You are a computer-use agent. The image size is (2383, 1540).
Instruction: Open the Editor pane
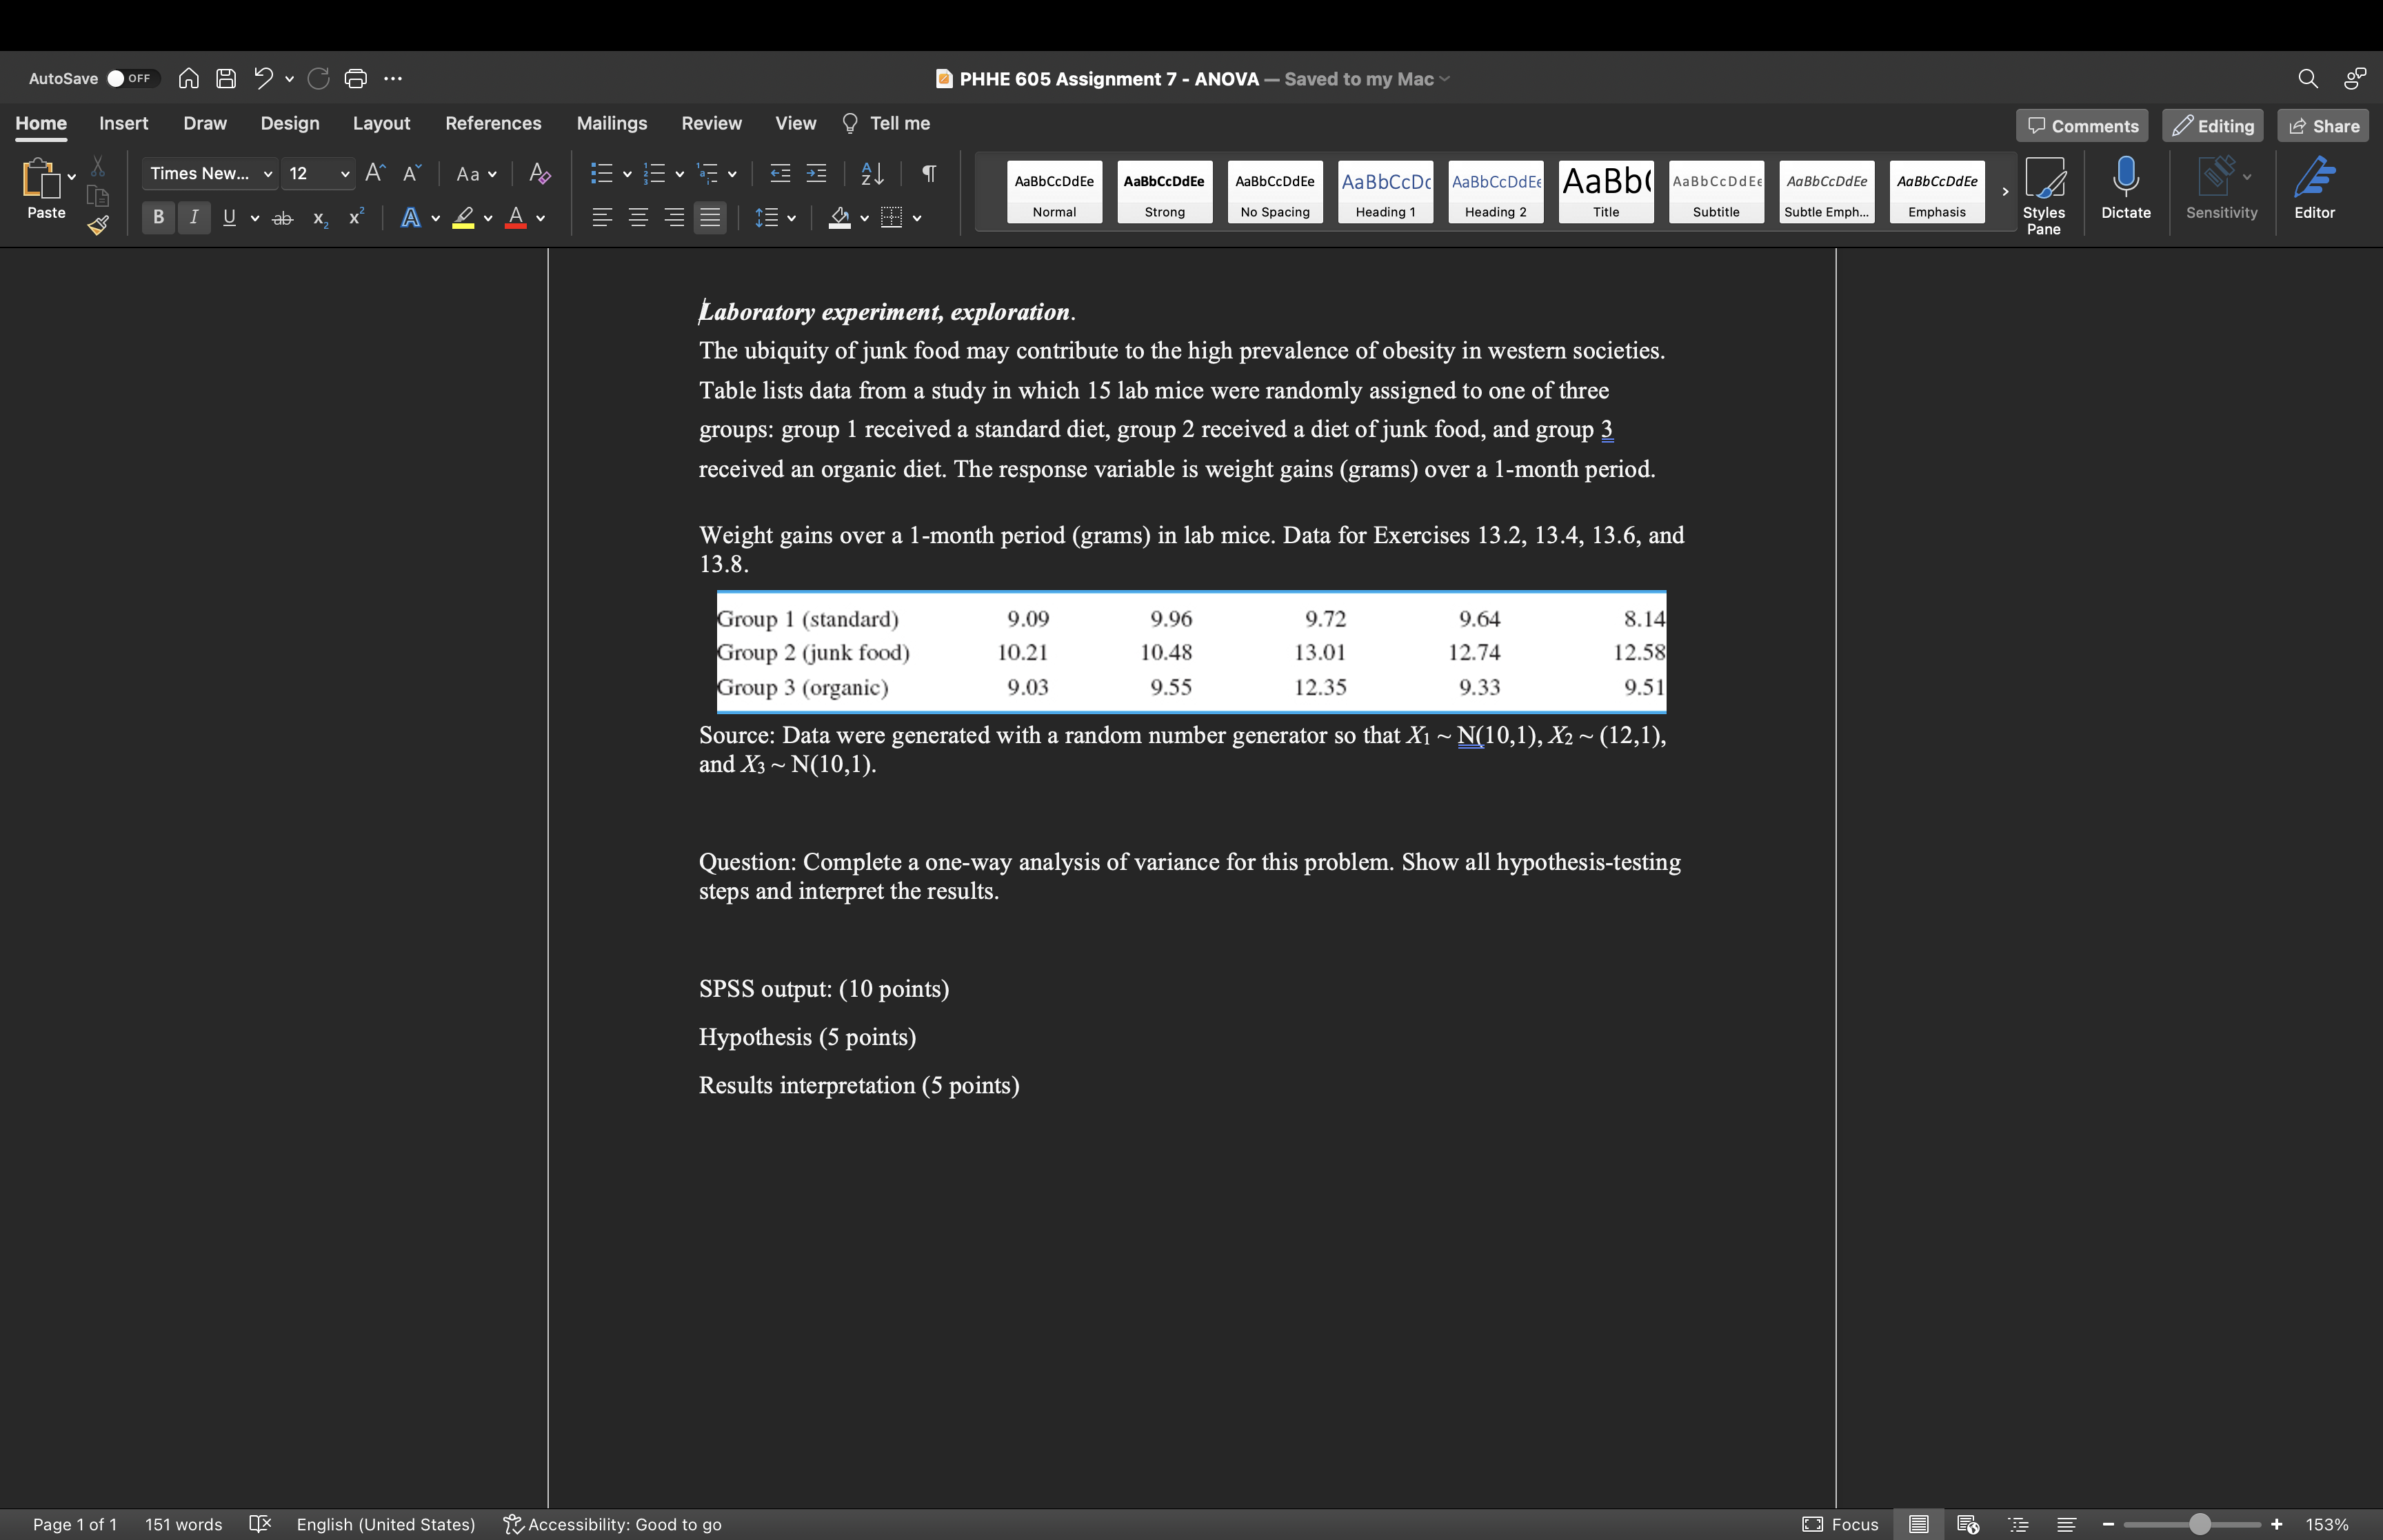(2316, 190)
